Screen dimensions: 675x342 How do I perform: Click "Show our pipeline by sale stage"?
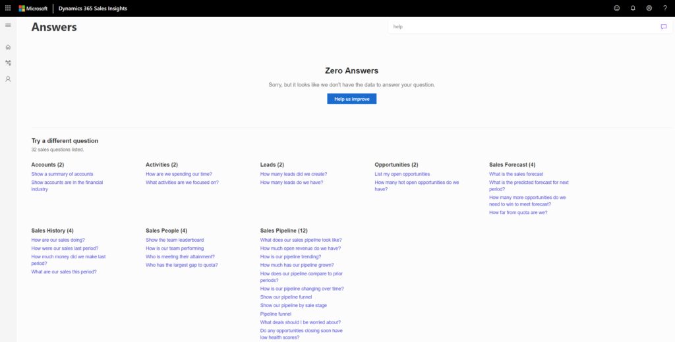(293, 306)
